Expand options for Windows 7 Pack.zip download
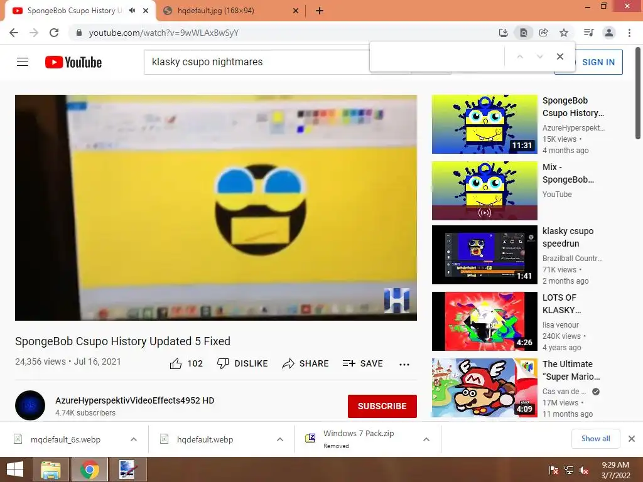This screenshot has width=643, height=482. pyautogui.click(x=426, y=439)
